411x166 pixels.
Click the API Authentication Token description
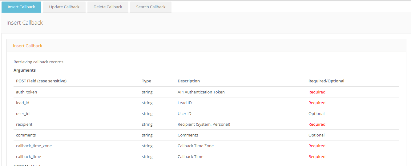point(201,92)
